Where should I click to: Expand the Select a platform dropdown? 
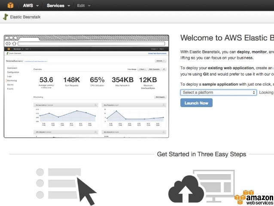point(219,92)
